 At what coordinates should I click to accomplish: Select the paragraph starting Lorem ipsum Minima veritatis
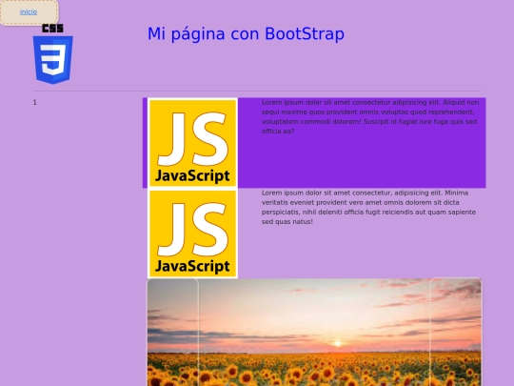(x=368, y=207)
